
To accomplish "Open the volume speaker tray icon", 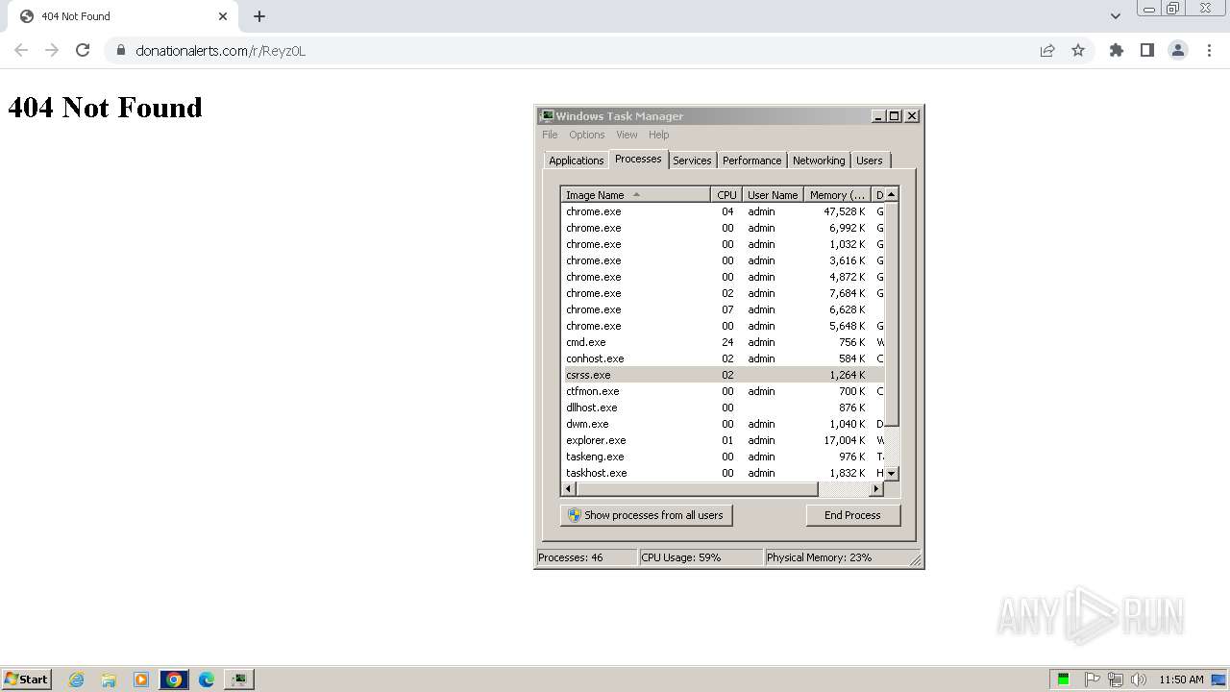I will pos(1139,680).
